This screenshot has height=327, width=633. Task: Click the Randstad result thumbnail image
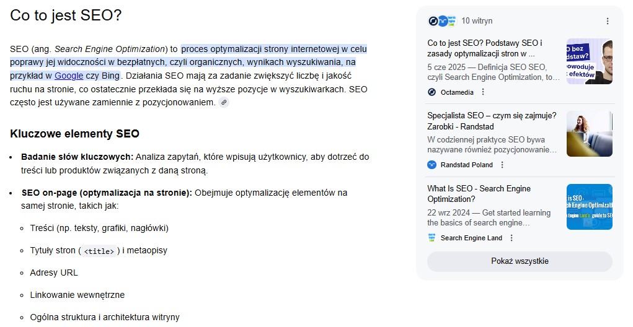coord(589,134)
